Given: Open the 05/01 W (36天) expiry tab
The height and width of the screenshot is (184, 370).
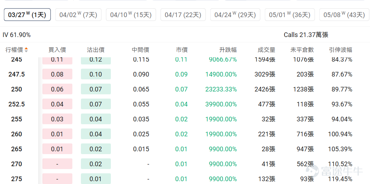Looking at the screenshot, I should point(290,15).
